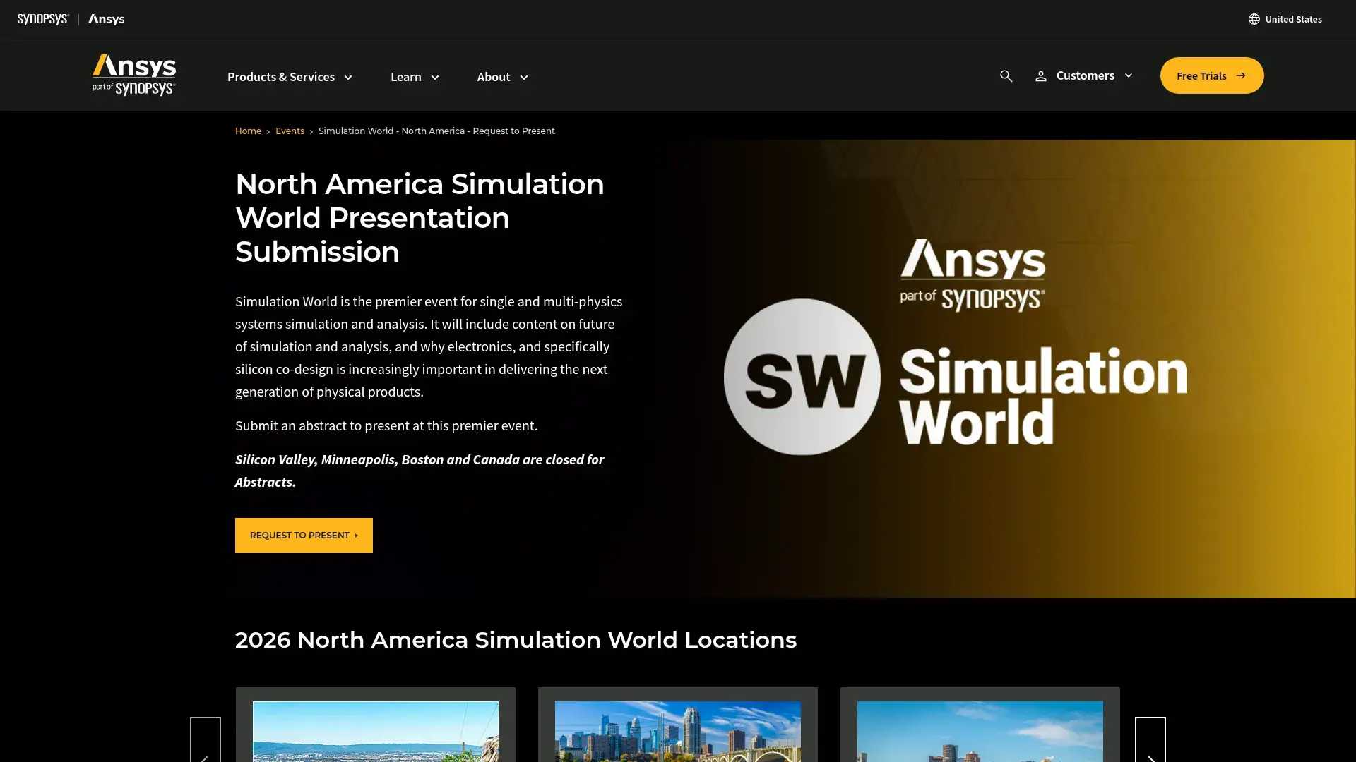The width and height of the screenshot is (1356, 762).
Task: Click the current page breadcrumb text
Action: pyautogui.click(x=436, y=131)
